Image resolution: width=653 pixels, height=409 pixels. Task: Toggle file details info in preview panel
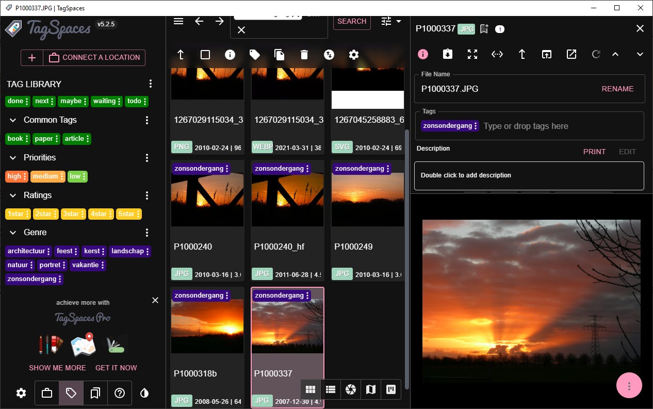[423, 54]
